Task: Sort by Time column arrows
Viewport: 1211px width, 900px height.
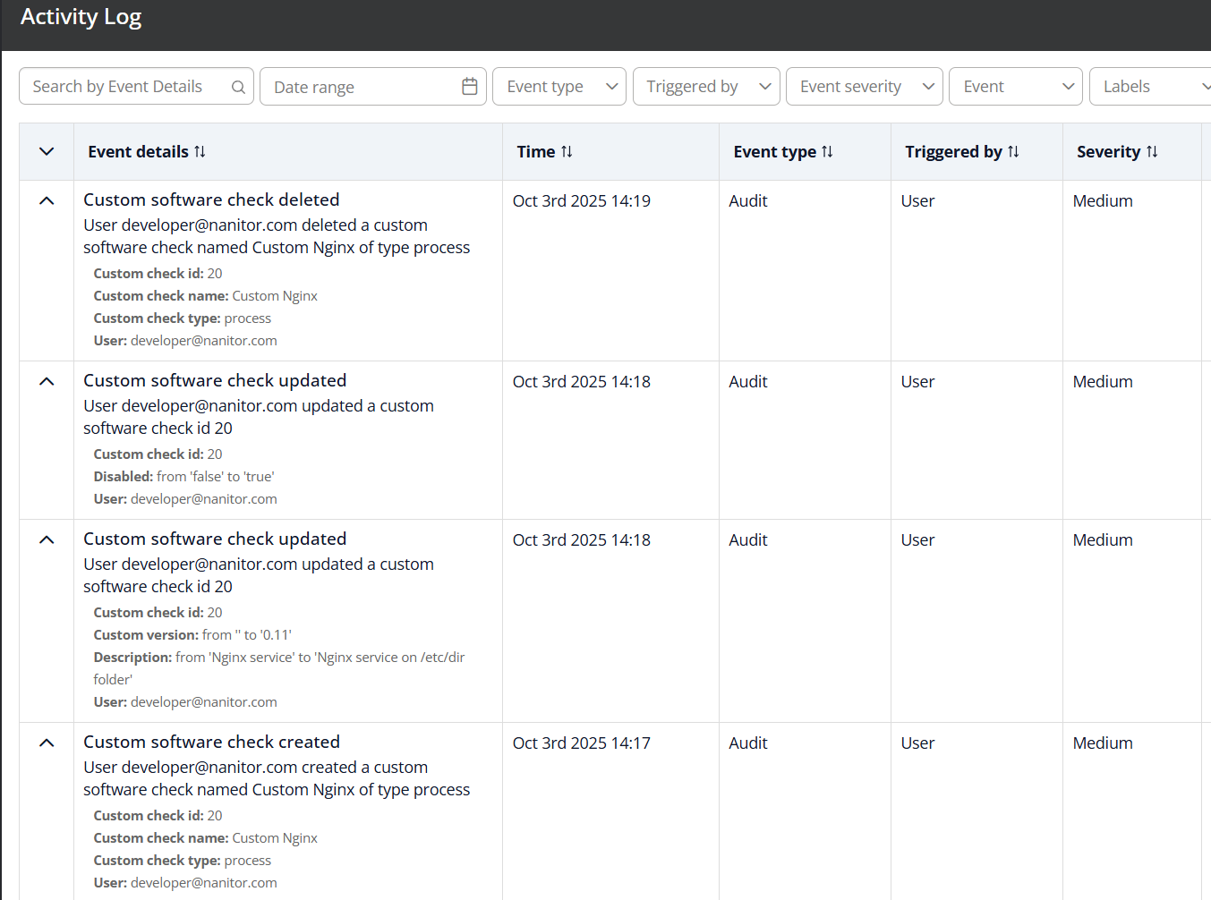Action: point(567,152)
